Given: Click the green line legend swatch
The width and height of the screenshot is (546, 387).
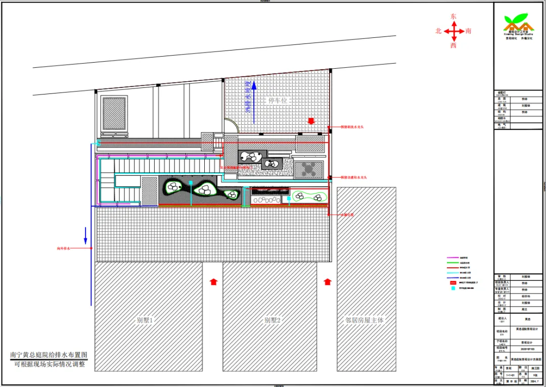Looking at the screenshot, I should pos(452,263).
